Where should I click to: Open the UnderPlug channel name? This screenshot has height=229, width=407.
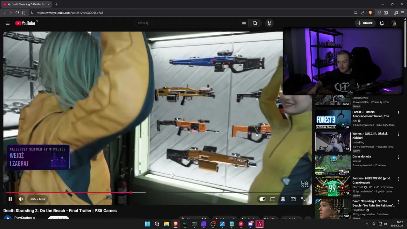(x=358, y=142)
